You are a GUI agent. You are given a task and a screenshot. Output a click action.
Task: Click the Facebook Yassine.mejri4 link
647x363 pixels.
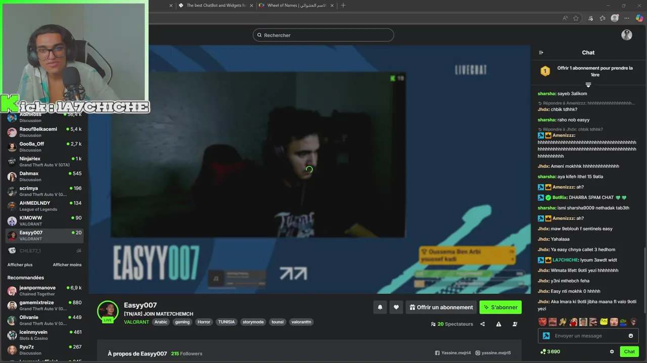pyautogui.click(x=453, y=353)
